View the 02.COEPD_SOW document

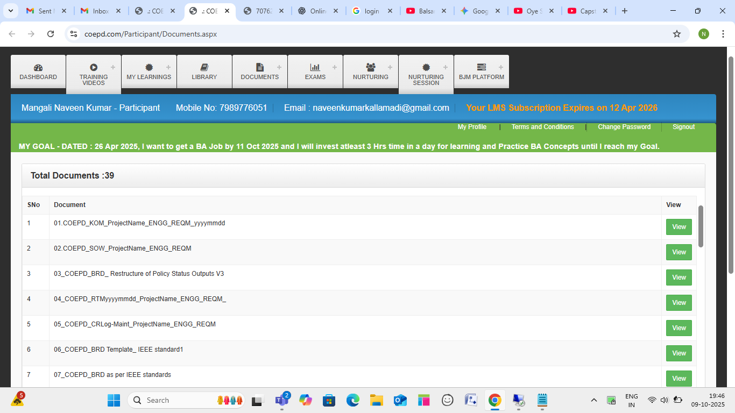click(x=679, y=252)
